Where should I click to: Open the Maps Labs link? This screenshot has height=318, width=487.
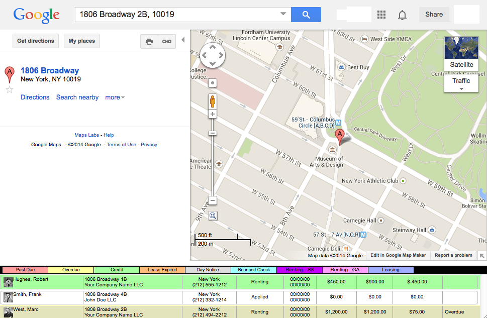coord(86,135)
